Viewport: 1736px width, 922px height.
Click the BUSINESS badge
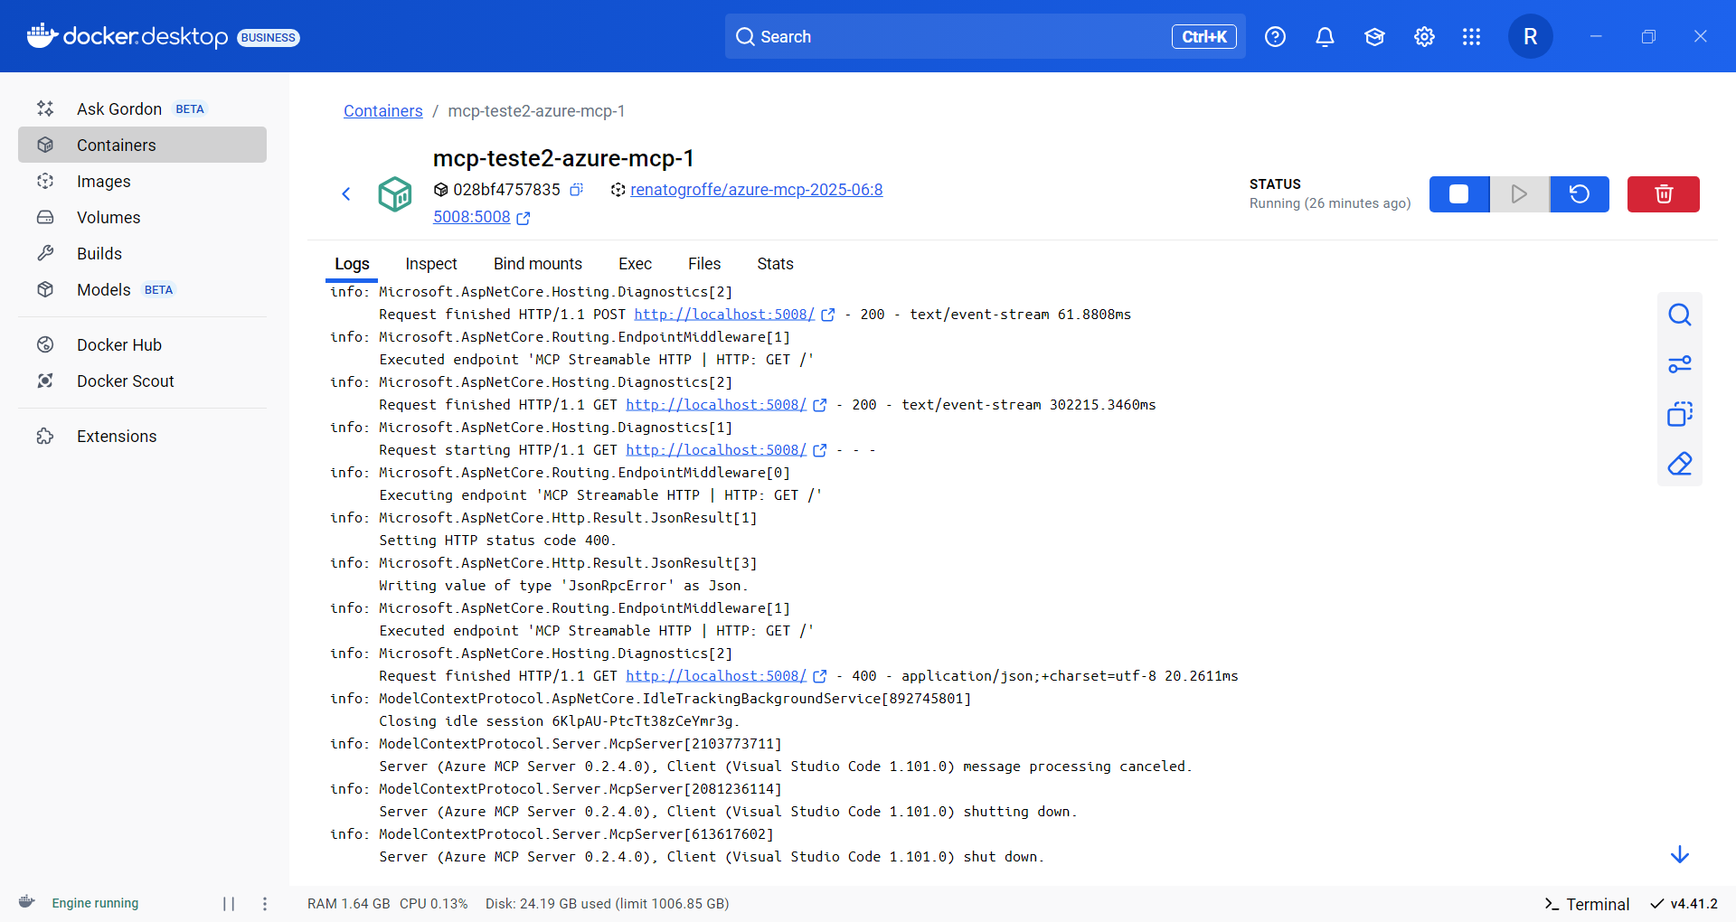tap(269, 37)
